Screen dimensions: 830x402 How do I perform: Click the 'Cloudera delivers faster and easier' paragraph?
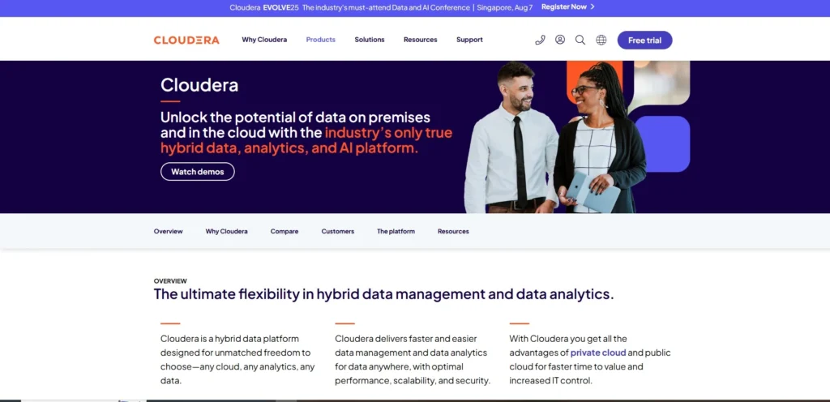tap(413, 360)
